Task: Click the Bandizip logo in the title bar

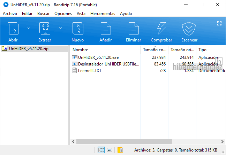Action: tap(6, 5)
